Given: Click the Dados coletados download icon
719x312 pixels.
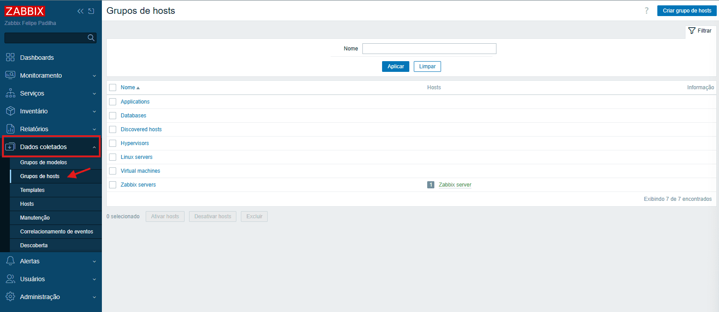Looking at the screenshot, I should tap(10, 147).
